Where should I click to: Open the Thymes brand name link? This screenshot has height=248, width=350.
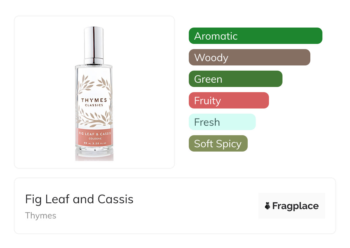coord(41,216)
